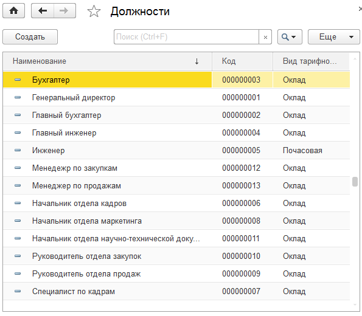Navigate back with the left arrow
Viewport: 362px width, 316px height.
43,11
